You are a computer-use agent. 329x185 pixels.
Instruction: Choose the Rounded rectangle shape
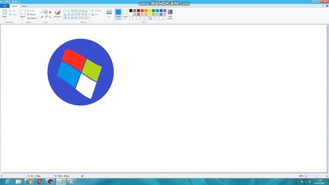pos(79,11)
